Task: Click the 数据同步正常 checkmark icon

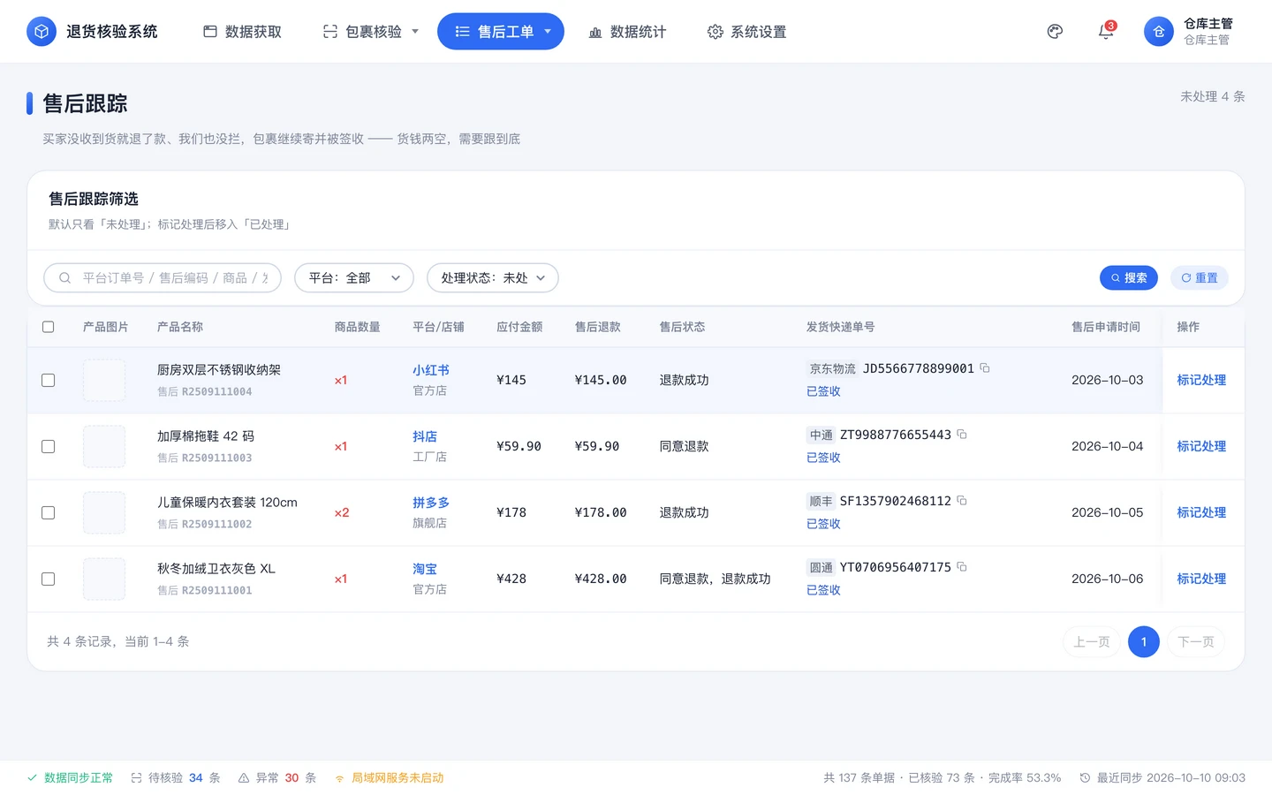Action: pos(32,778)
